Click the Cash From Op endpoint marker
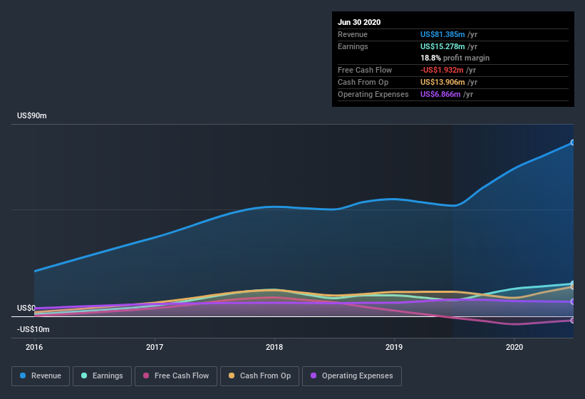The height and width of the screenshot is (399, 585). pos(573,286)
